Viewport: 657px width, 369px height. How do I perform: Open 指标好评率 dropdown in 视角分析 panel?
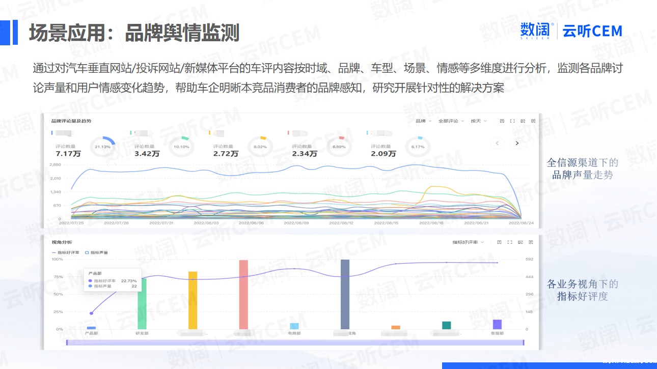tap(468, 242)
